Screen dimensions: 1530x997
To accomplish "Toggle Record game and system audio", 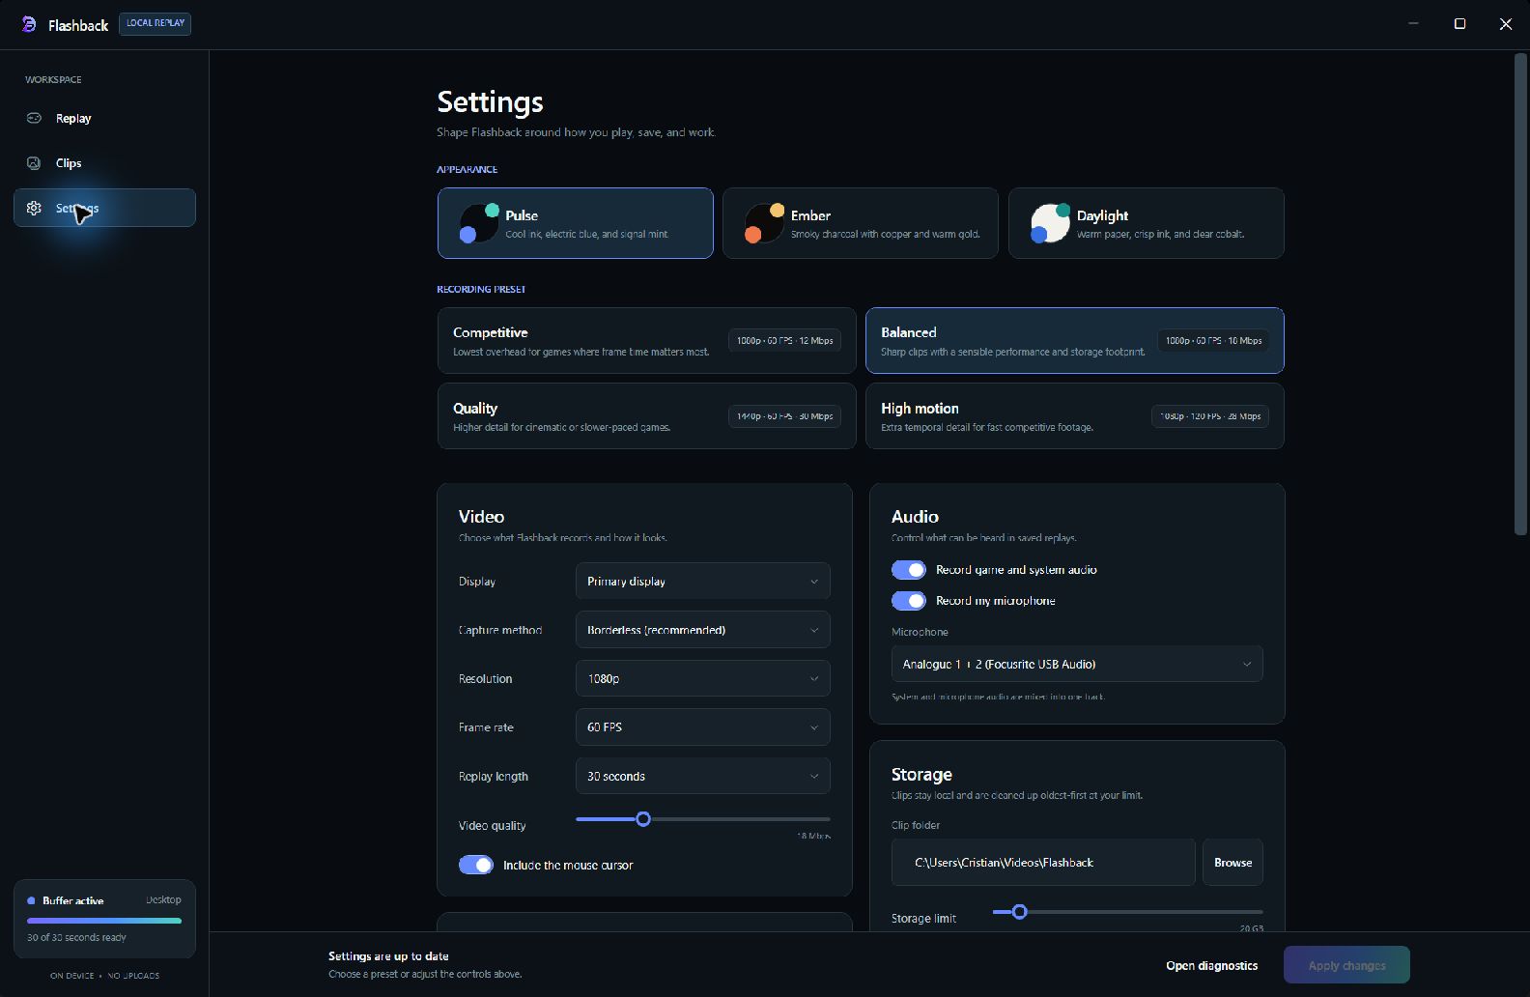I will coord(908,570).
